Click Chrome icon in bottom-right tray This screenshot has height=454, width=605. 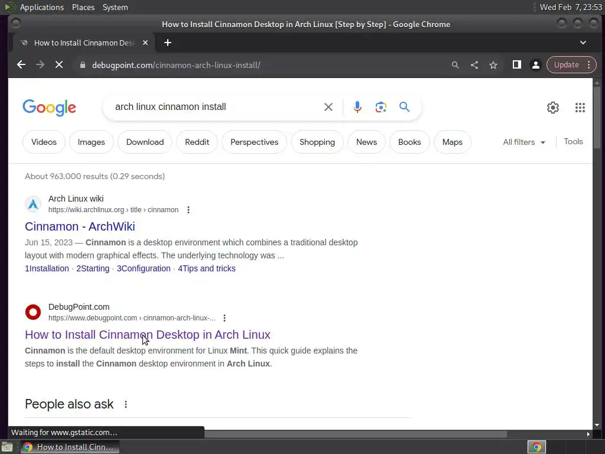(536, 447)
